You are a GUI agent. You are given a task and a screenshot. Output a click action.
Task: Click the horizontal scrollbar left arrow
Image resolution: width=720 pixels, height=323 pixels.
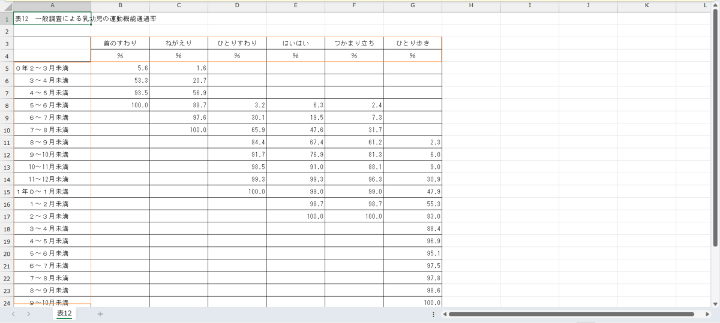pos(445,314)
